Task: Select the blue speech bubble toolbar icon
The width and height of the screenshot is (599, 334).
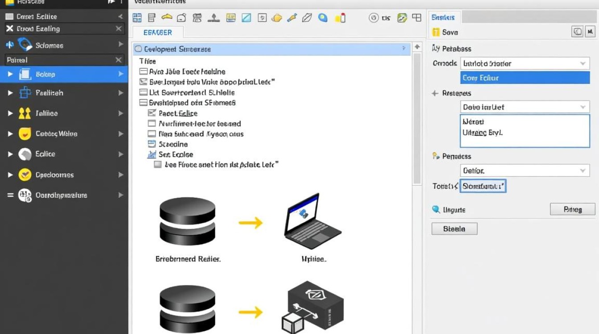Action: coord(323,18)
